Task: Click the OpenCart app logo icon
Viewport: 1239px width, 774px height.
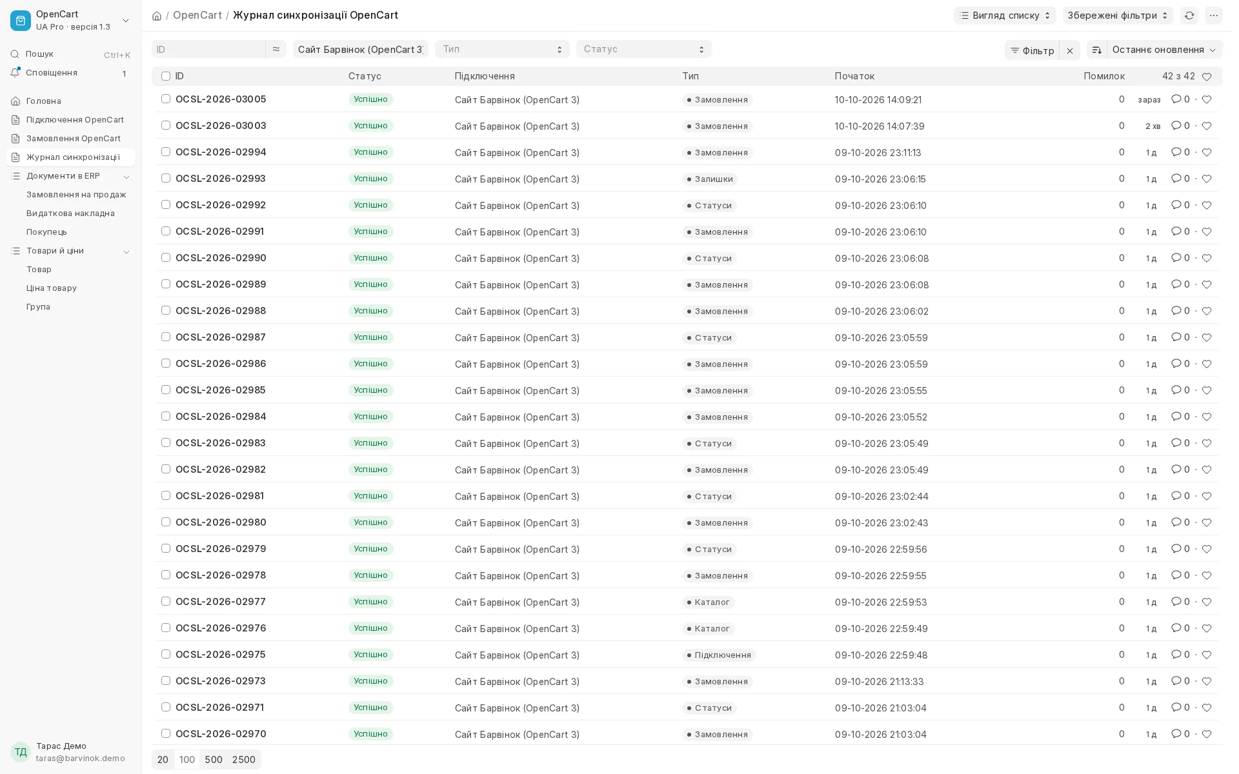Action: pyautogui.click(x=21, y=21)
